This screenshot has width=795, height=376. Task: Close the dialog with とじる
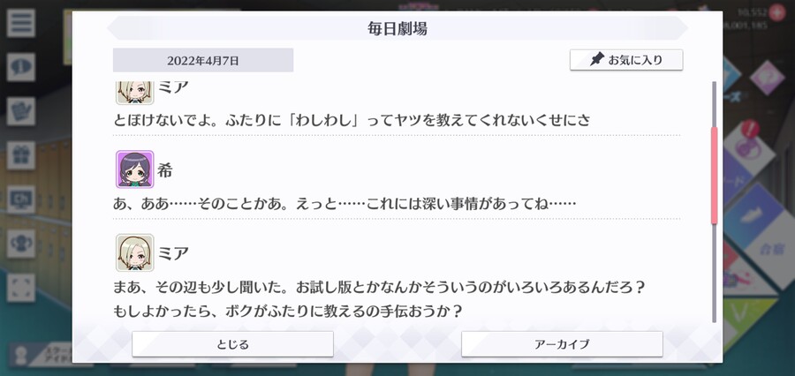click(232, 344)
